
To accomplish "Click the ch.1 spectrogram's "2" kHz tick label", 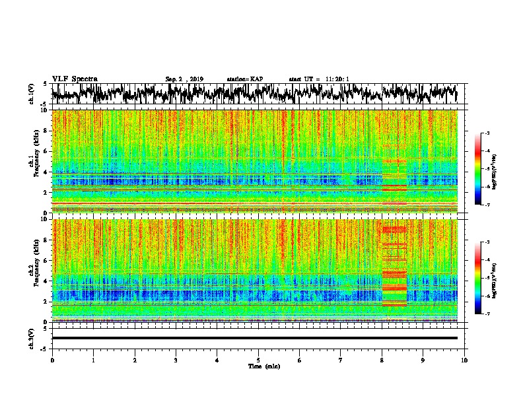I will click(46, 192).
